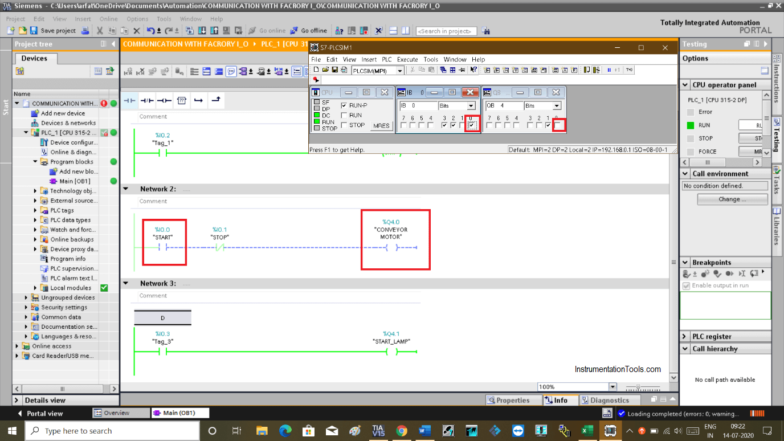Collapse Network 2 section

[x=126, y=189]
